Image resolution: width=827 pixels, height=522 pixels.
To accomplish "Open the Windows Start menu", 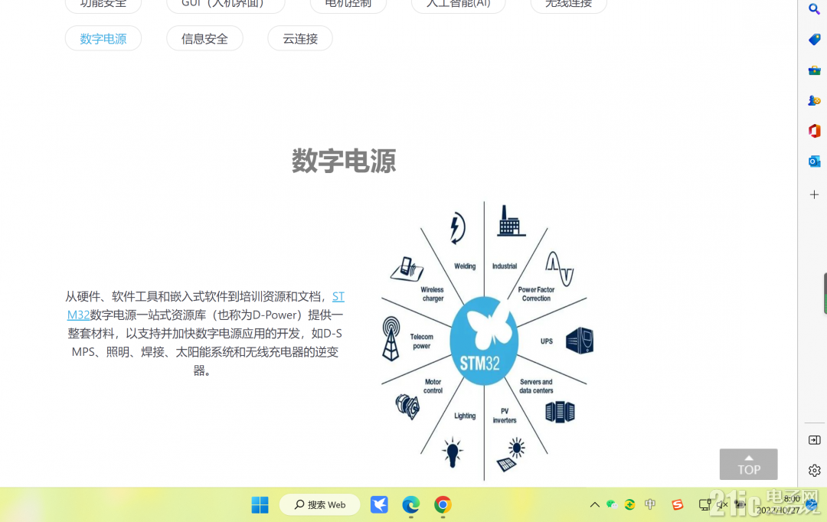I will click(260, 504).
